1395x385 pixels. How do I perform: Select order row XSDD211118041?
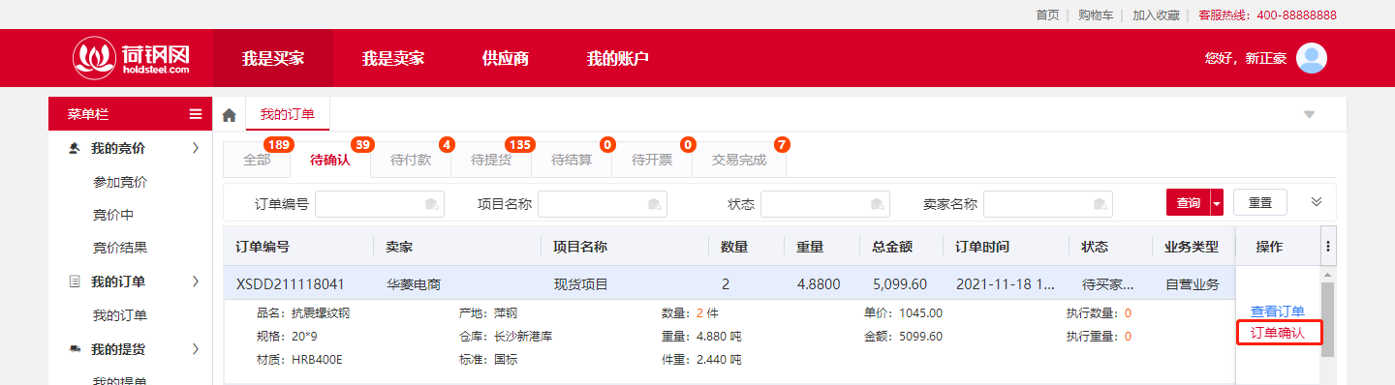click(x=729, y=284)
